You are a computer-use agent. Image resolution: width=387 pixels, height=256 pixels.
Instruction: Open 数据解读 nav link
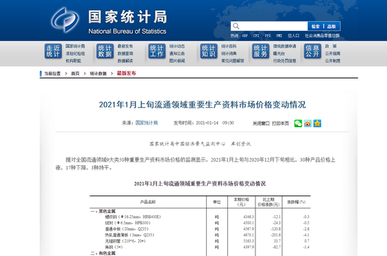(x=125, y=60)
